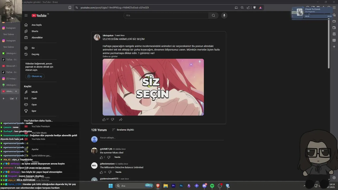Expand 'YouTube'dan daha fazla' section heading

[x=38, y=121]
